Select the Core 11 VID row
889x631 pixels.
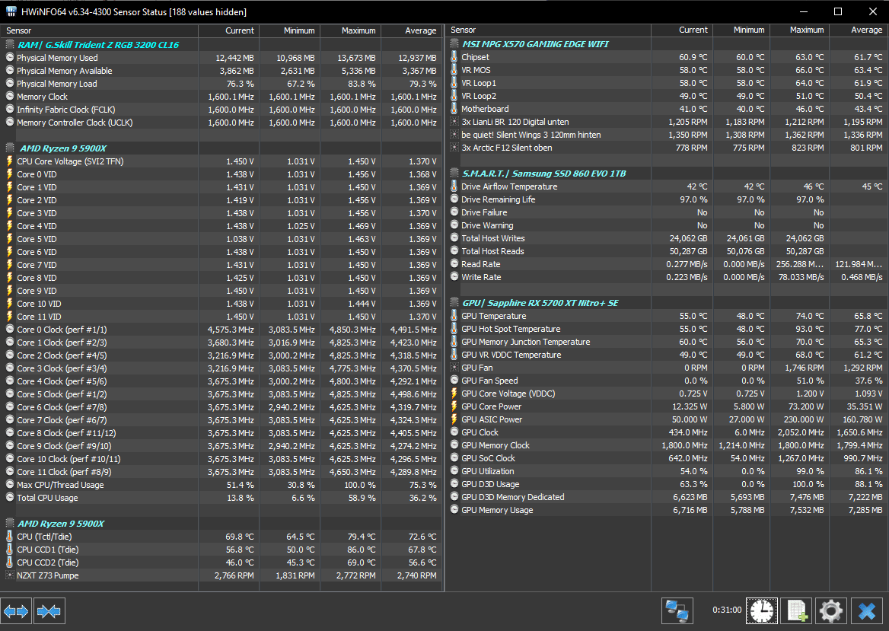point(221,317)
